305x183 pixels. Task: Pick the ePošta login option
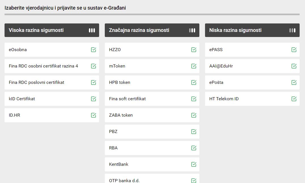[x=252, y=82]
